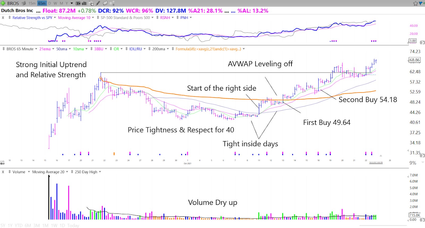Click the 715.8K volume value label
The height and width of the screenshot is (228, 425).
414,215
